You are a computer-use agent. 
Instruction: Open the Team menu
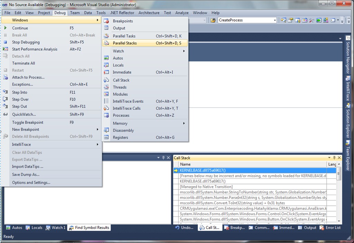pyautogui.click(x=75, y=13)
